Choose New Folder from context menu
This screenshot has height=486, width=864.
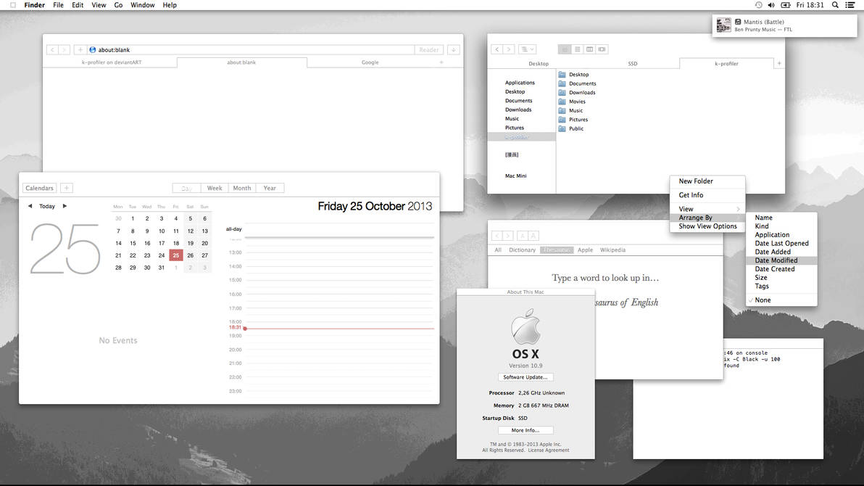click(707, 181)
